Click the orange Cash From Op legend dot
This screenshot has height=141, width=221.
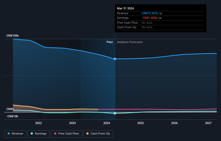(x=87, y=133)
